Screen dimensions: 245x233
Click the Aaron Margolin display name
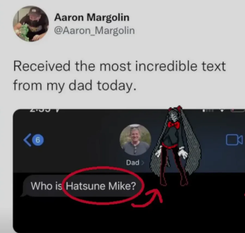[x=92, y=17]
